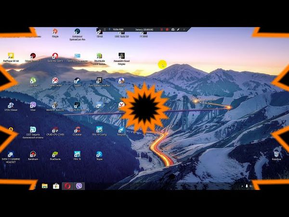Open the Telegram desktop shortcut

(121, 130)
